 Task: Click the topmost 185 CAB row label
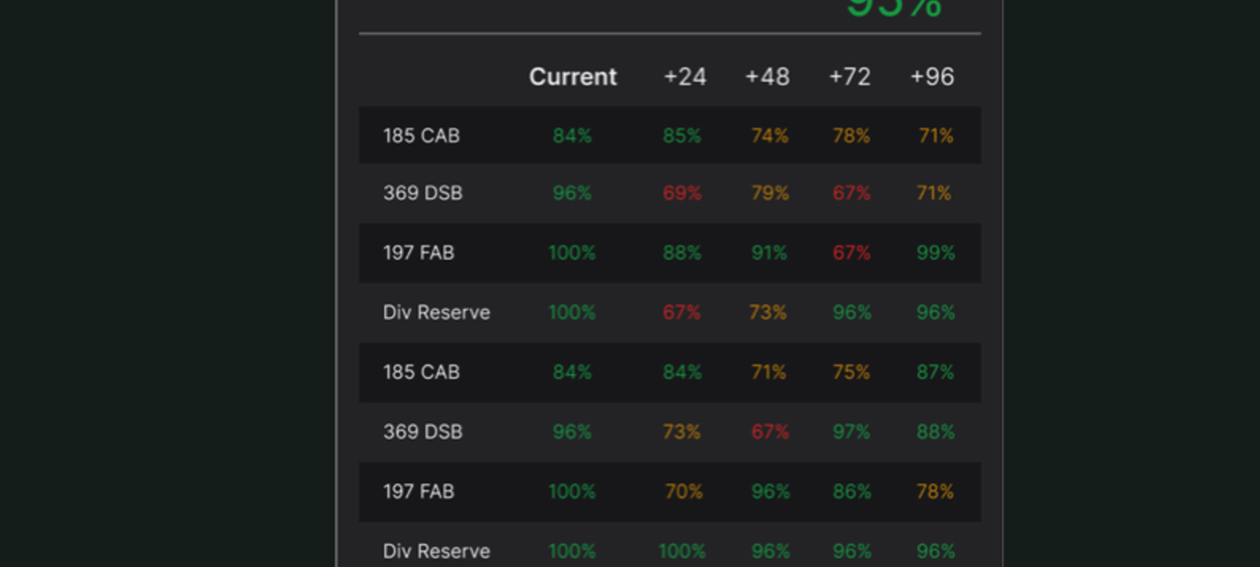coord(421,135)
